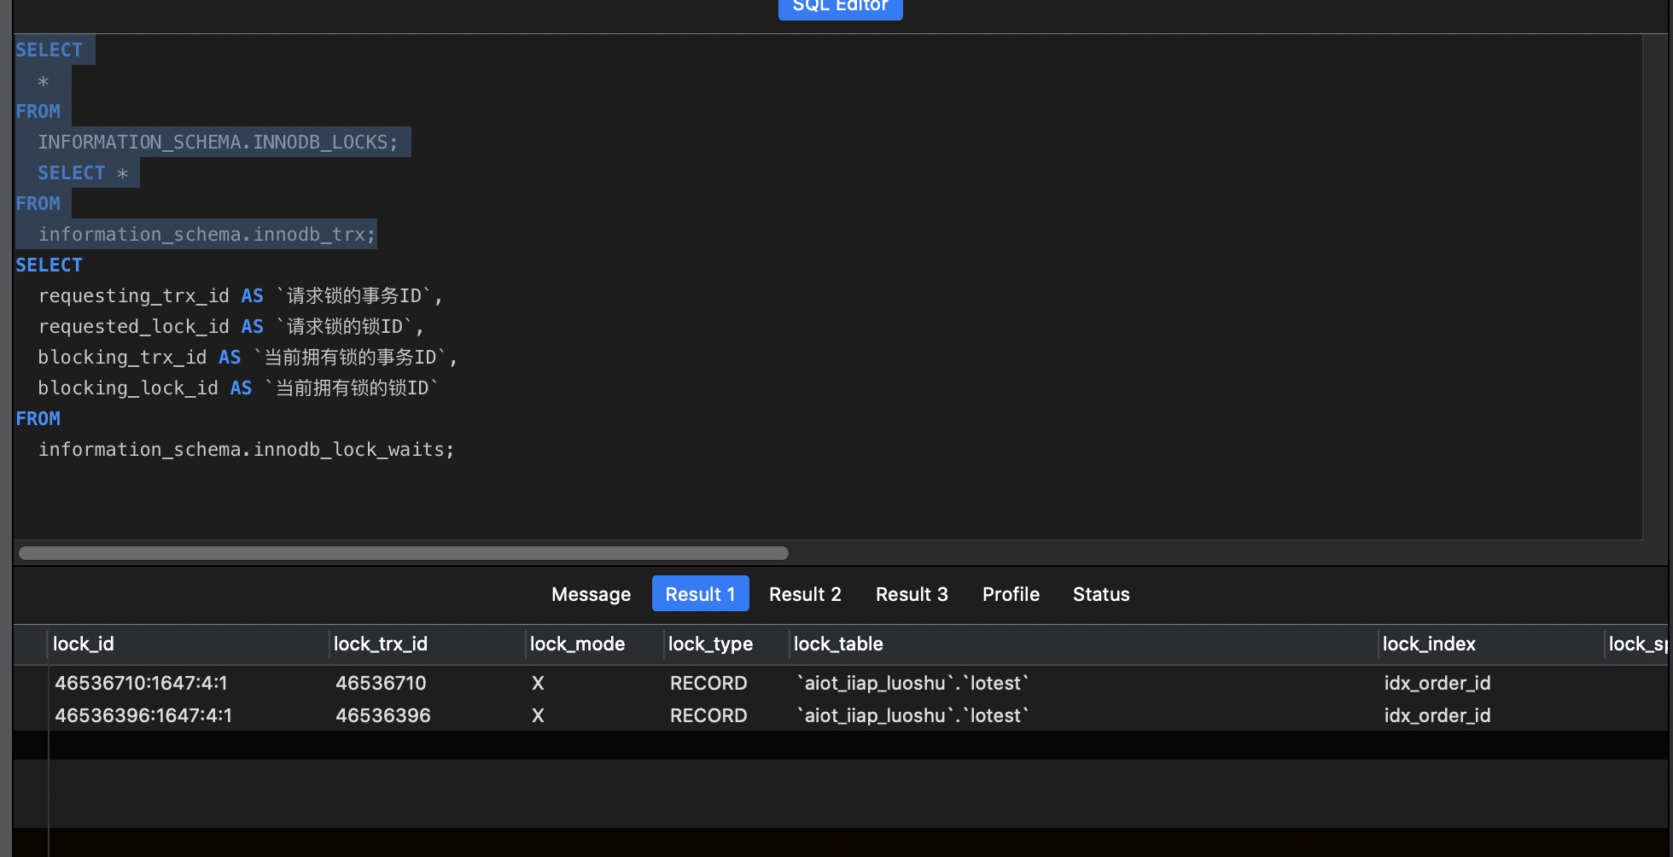Image resolution: width=1673 pixels, height=857 pixels.
Task: Click lock_mode X in the 46536710 row
Action: pos(538,683)
